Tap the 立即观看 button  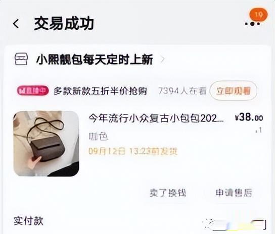click(234, 91)
